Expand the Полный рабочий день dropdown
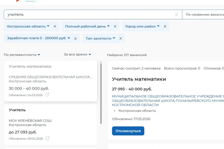The image size is (224, 149). tap(108, 26)
